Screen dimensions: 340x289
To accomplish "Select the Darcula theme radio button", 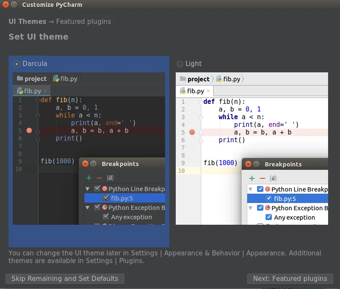I will click(x=17, y=64).
